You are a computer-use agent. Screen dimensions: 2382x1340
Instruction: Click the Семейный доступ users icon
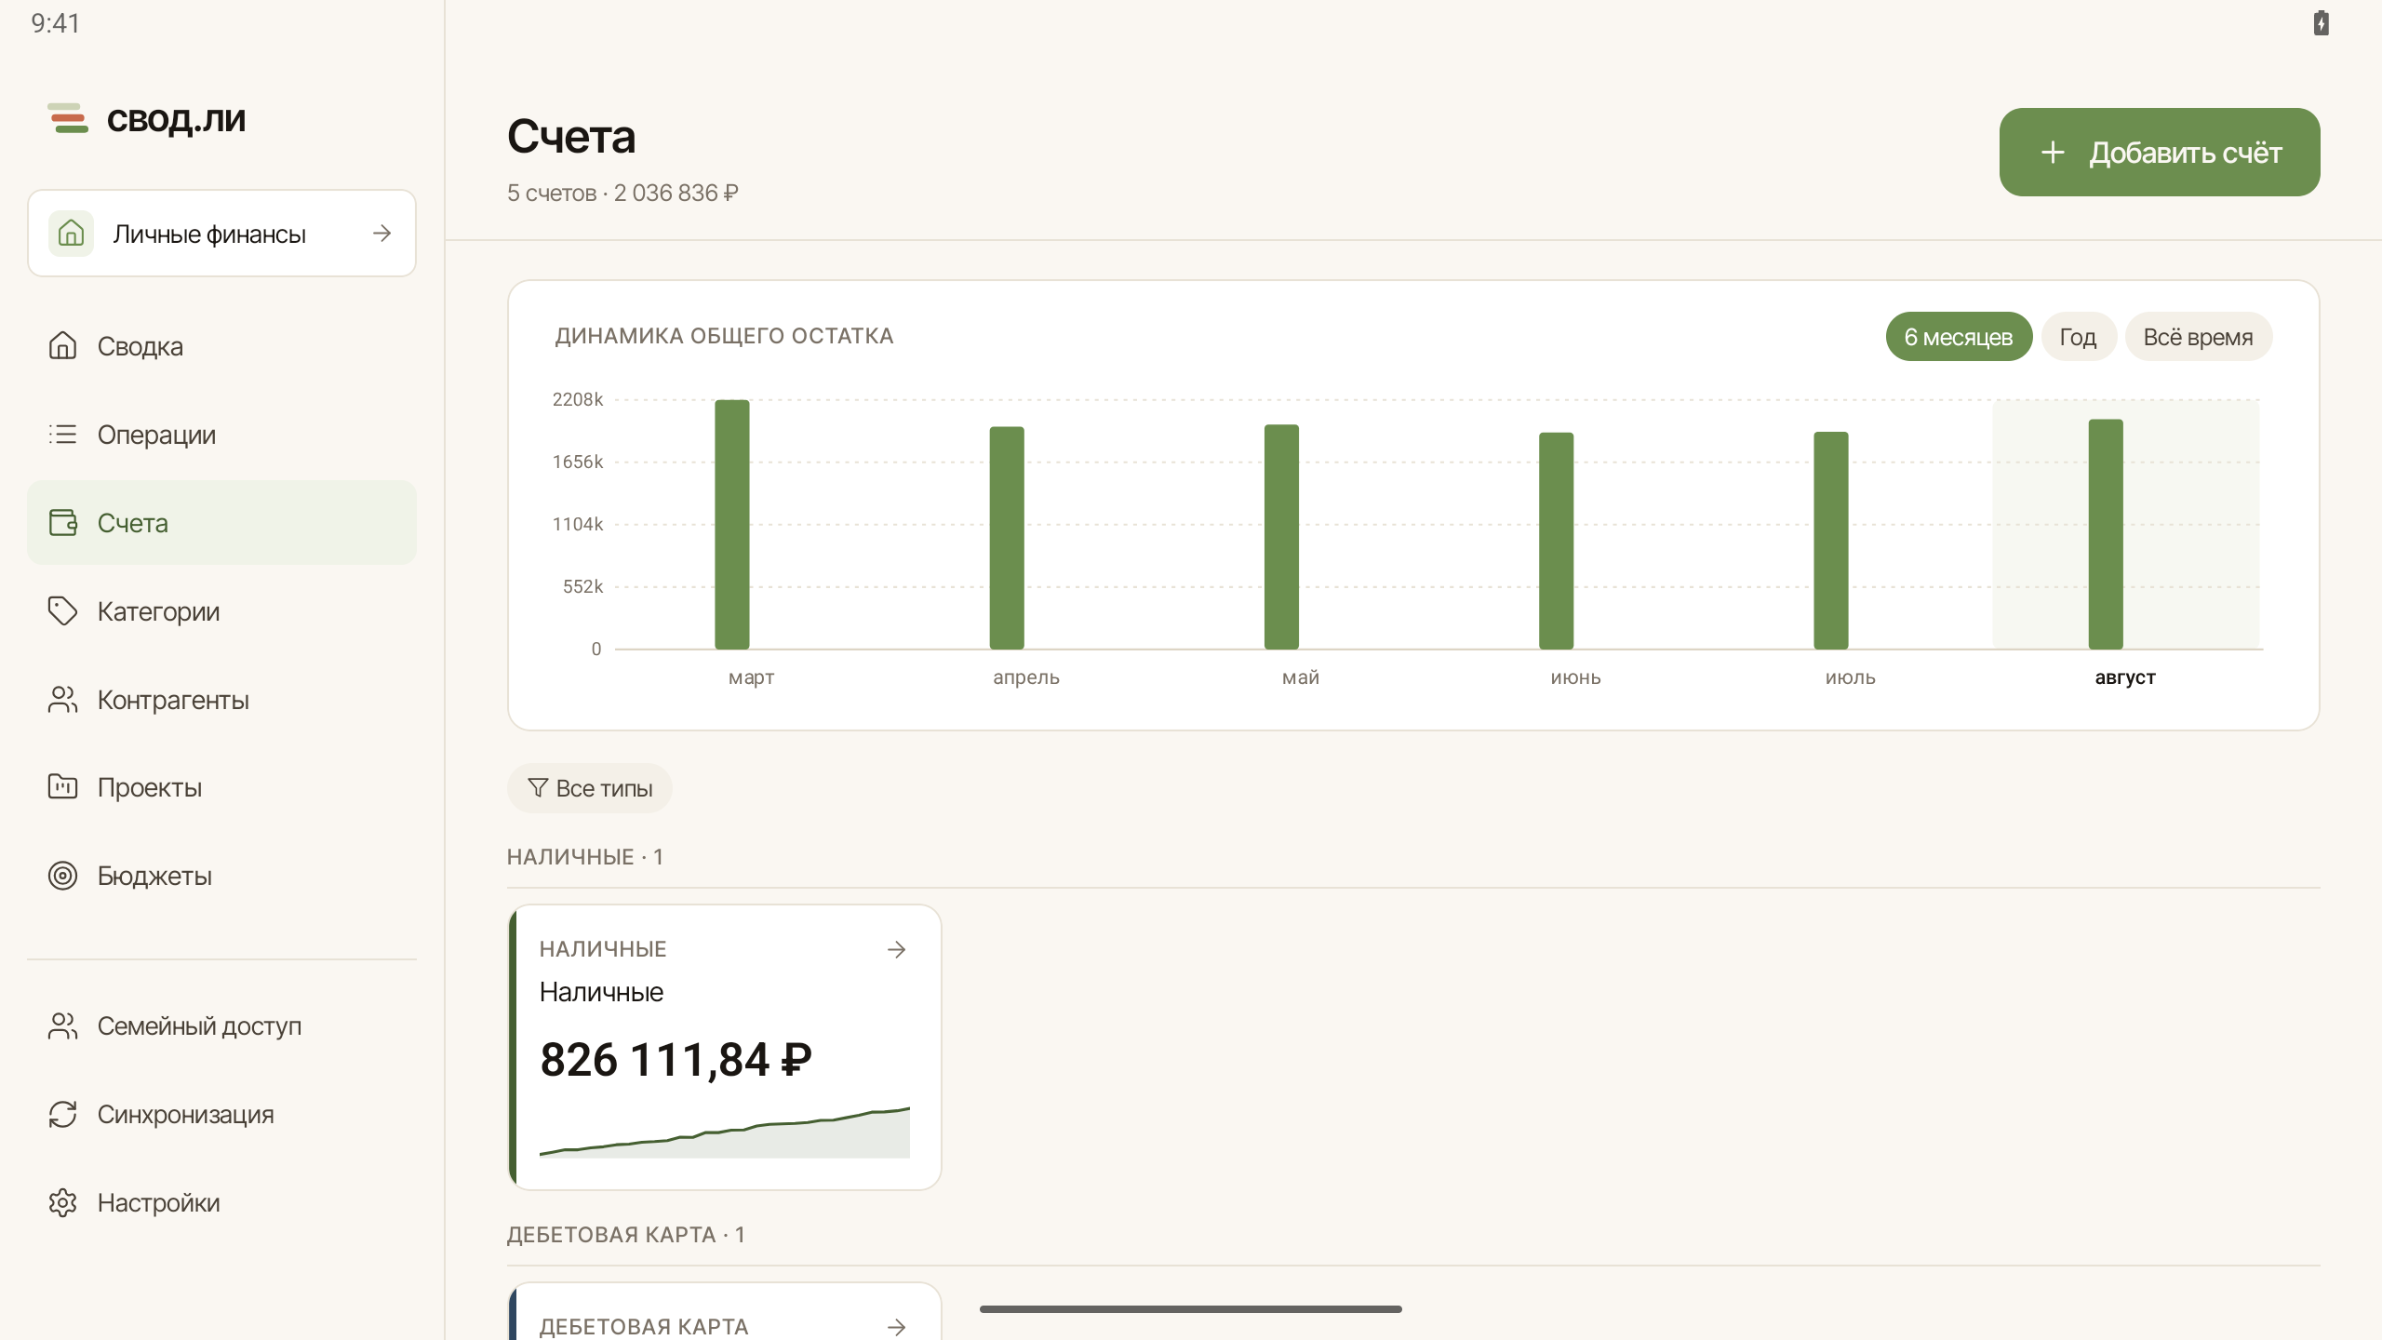point(62,1025)
